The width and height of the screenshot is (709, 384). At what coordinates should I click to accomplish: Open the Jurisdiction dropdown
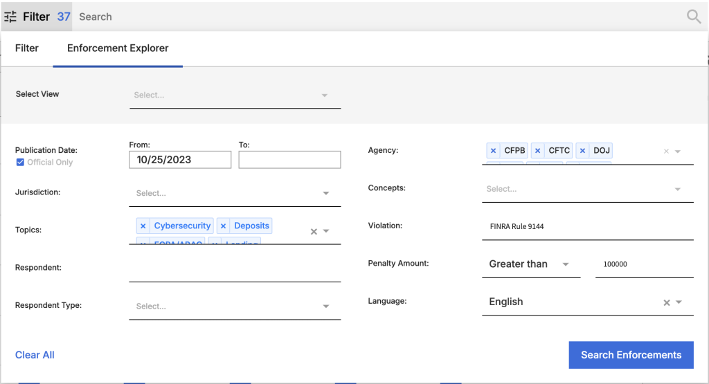[x=325, y=194]
